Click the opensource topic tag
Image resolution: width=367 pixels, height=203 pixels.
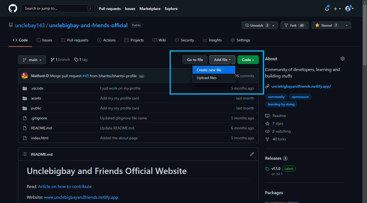(300, 97)
